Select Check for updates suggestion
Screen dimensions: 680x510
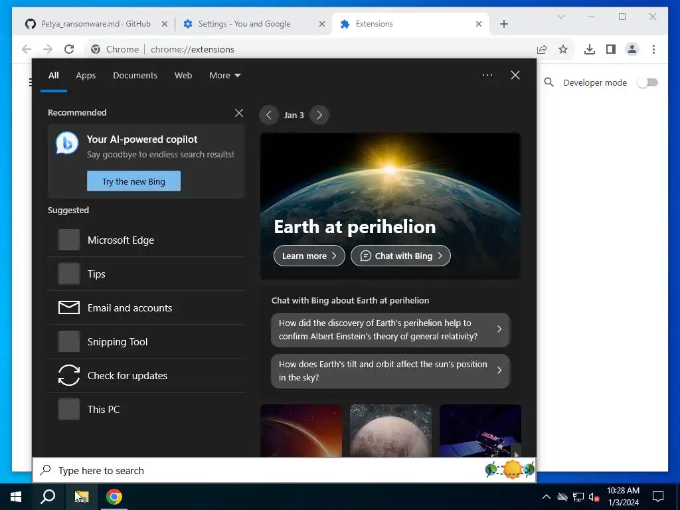click(x=147, y=375)
